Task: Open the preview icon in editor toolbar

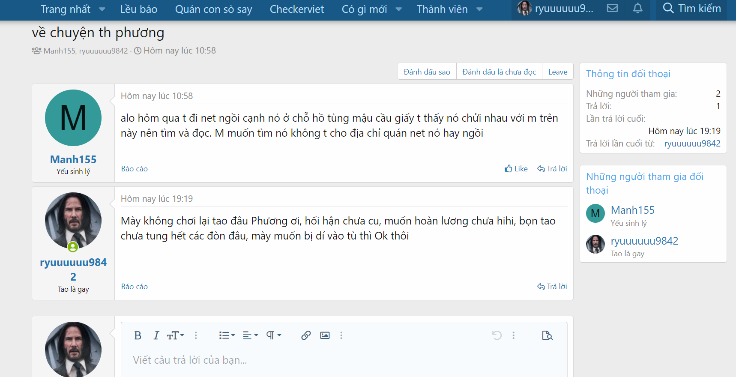Action: click(547, 335)
